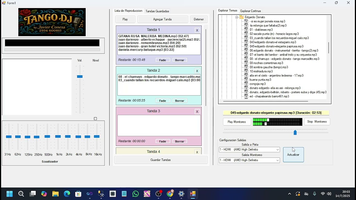Open Microsoft Store from taskbar

click(78, 194)
